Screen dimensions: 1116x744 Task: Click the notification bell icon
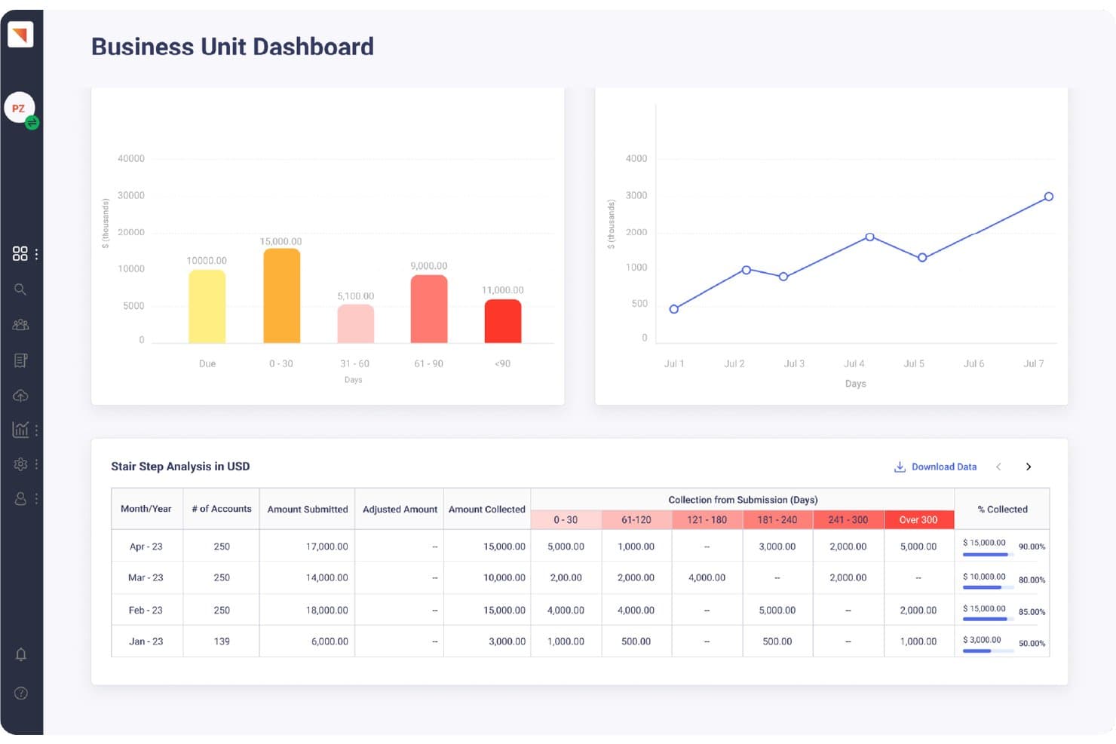pyautogui.click(x=21, y=654)
